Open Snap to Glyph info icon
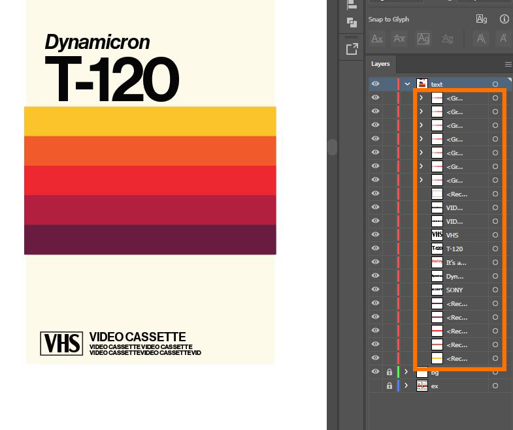 pyautogui.click(x=504, y=20)
